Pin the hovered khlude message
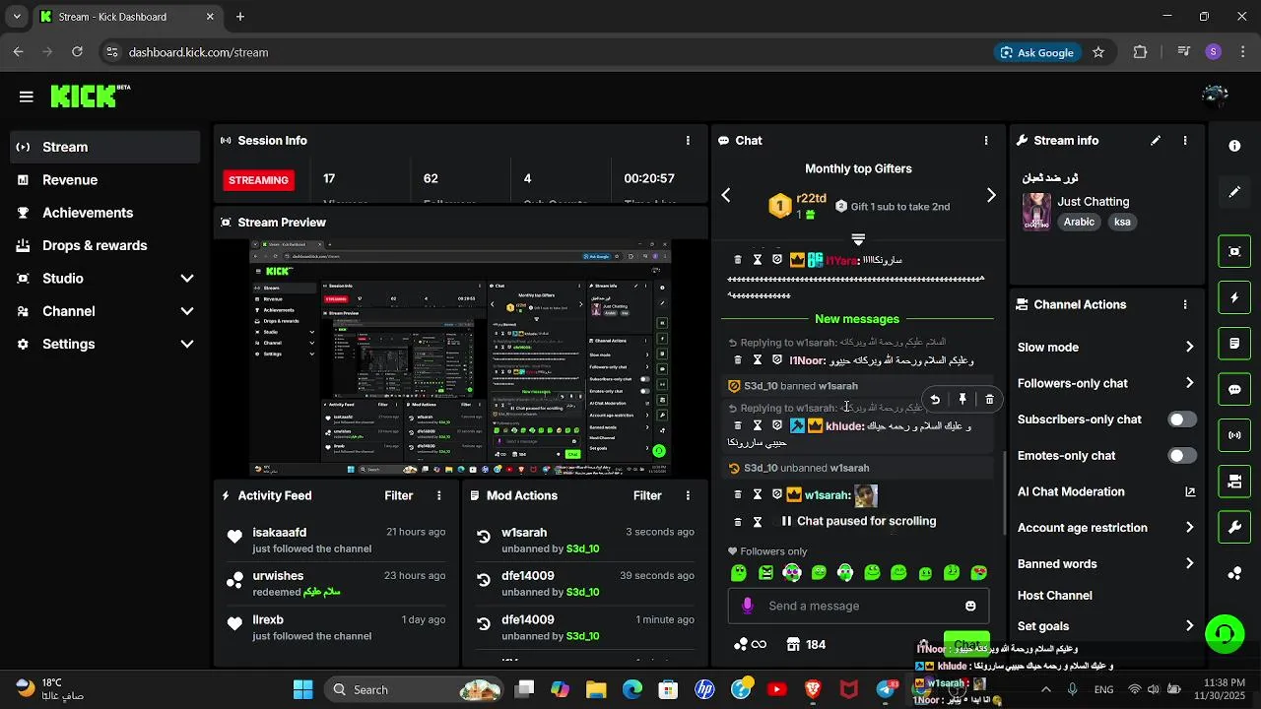 (962, 400)
